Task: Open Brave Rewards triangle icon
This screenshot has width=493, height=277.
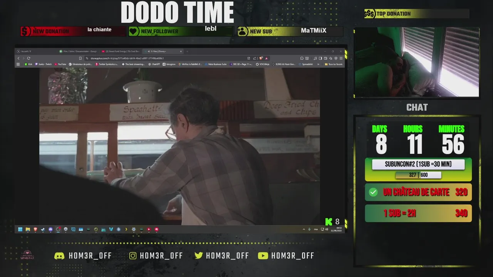Action: click(x=266, y=58)
